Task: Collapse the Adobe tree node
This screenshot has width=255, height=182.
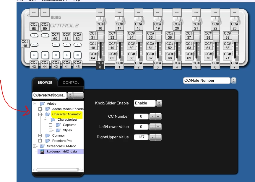Action: 35,104
